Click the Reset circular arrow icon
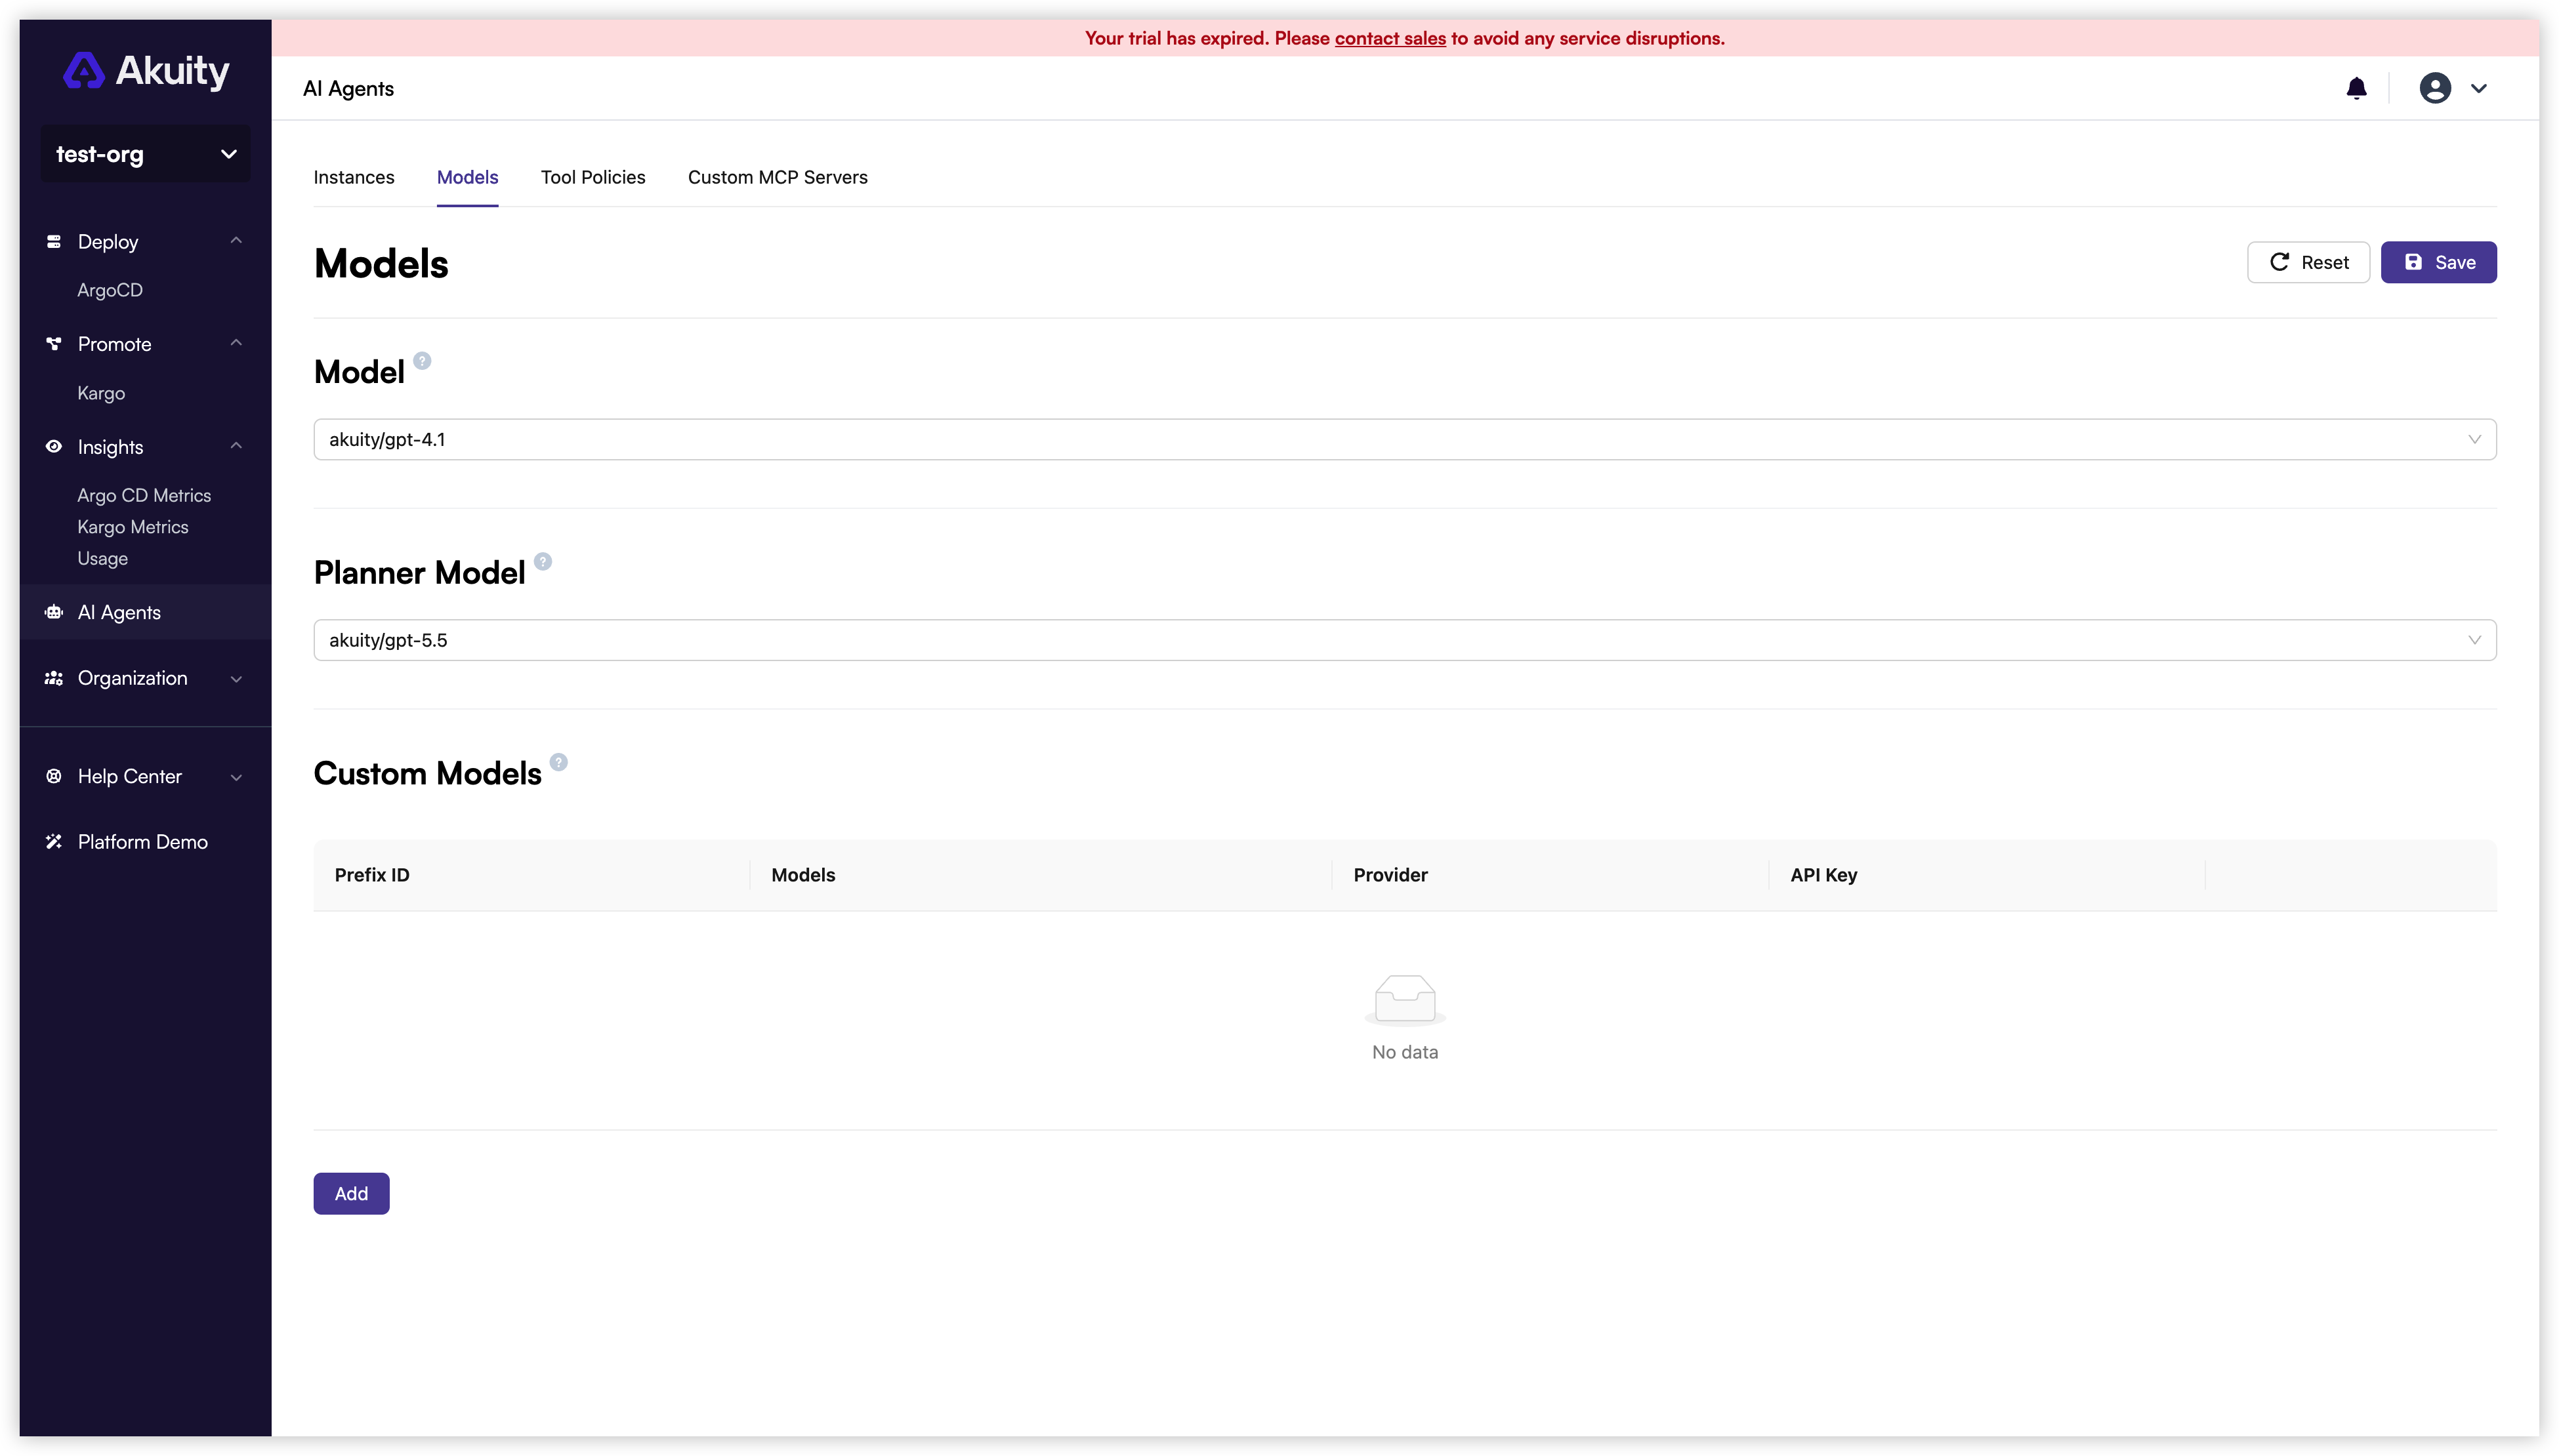Image resolution: width=2559 pixels, height=1456 pixels. click(2279, 262)
